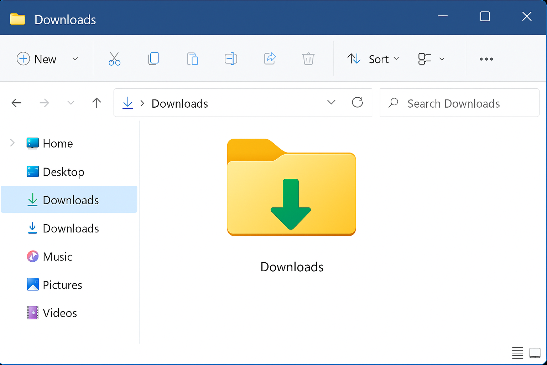
Task: Switch to large thumbnails view in status bar
Action: click(535, 353)
